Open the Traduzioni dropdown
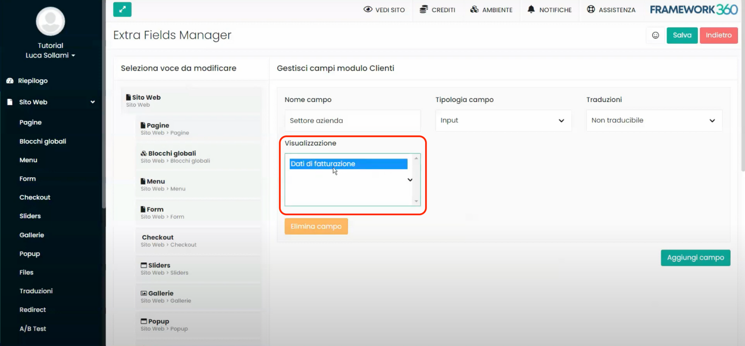Screen dimensions: 745x346 654,121
